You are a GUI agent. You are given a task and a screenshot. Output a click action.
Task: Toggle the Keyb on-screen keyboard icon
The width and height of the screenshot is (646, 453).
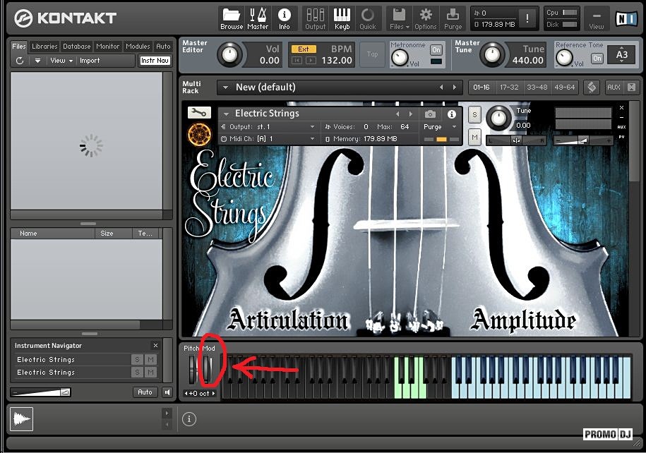coord(342,19)
